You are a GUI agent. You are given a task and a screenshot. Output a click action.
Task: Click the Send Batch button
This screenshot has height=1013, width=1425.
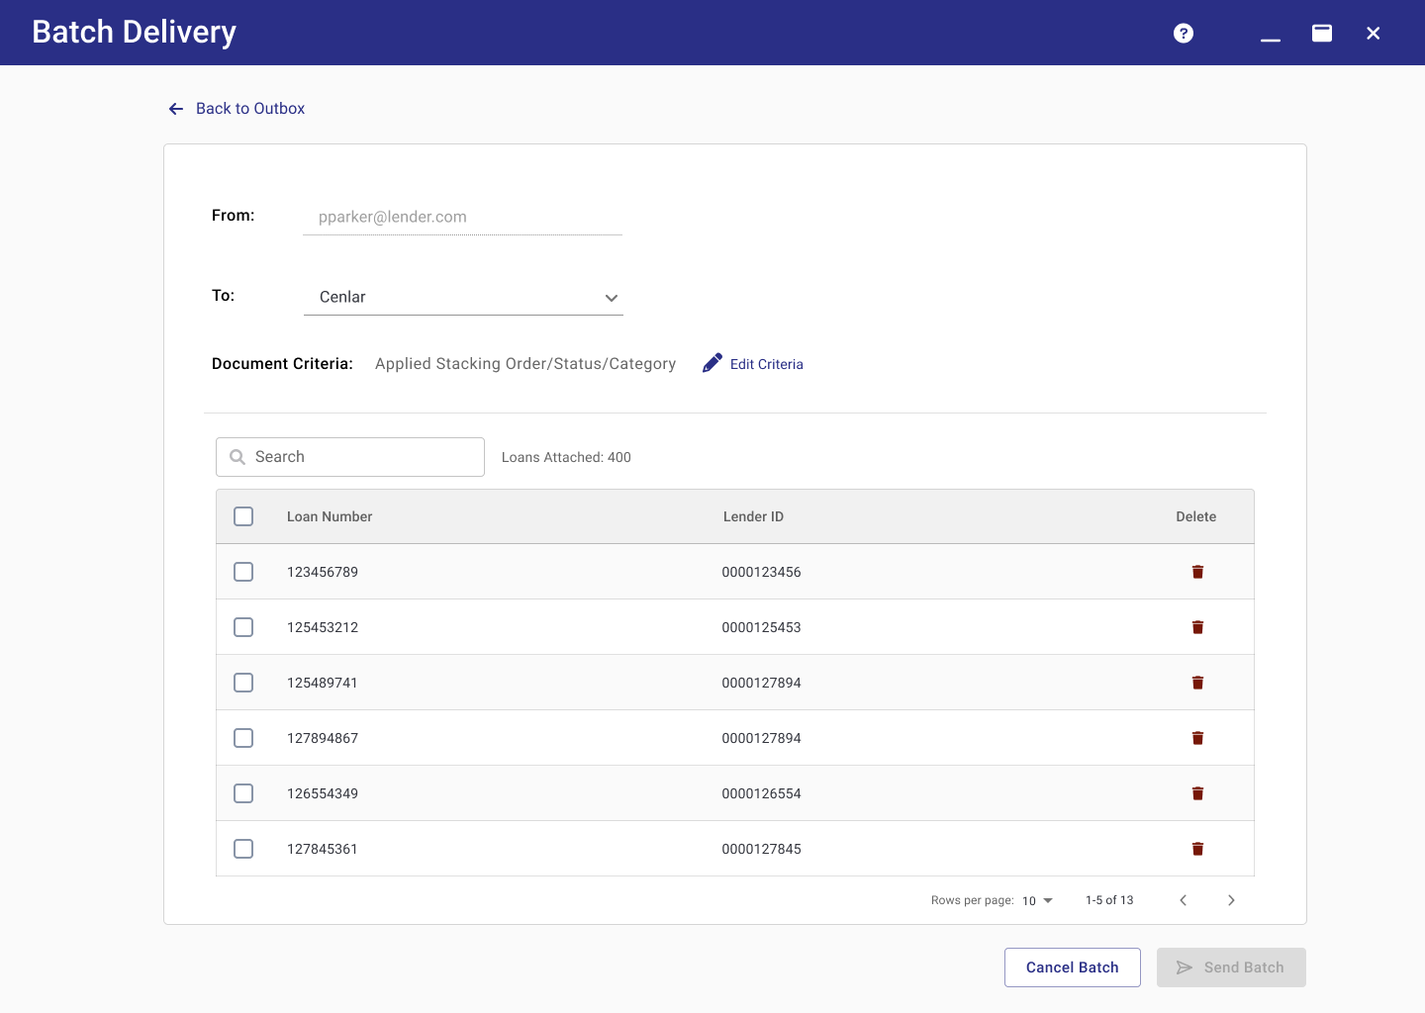[1231, 967]
